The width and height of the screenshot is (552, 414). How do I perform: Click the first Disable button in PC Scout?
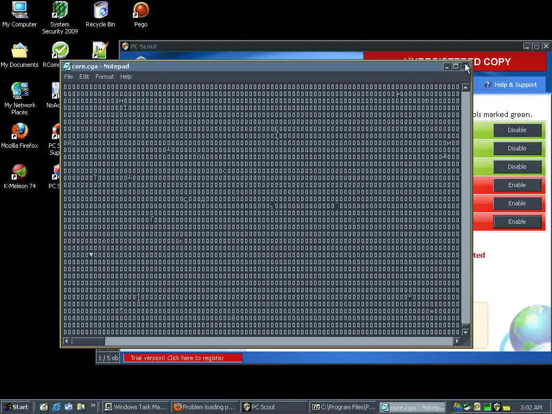click(517, 130)
